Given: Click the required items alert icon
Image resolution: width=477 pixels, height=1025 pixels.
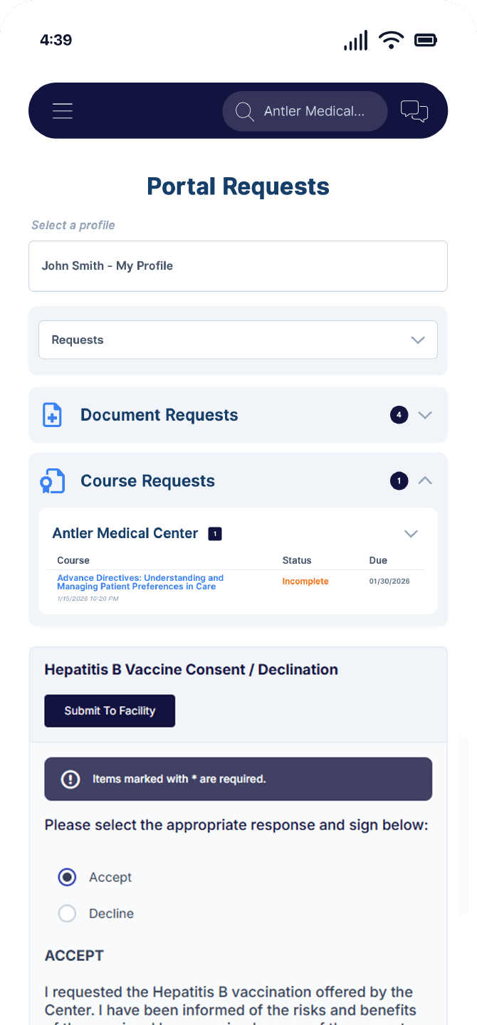Looking at the screenshot, I should (70, 779).
